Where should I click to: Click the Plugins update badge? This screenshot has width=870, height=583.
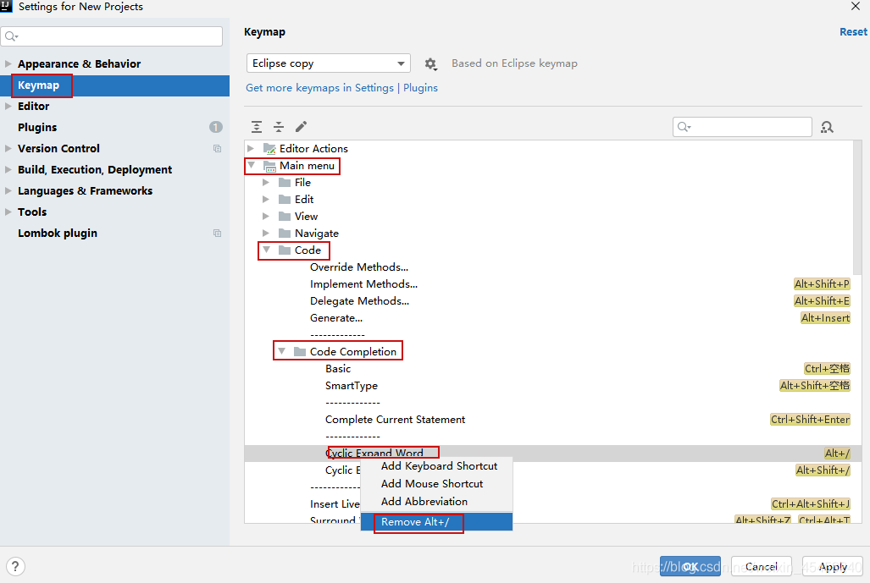pos(216,127)
